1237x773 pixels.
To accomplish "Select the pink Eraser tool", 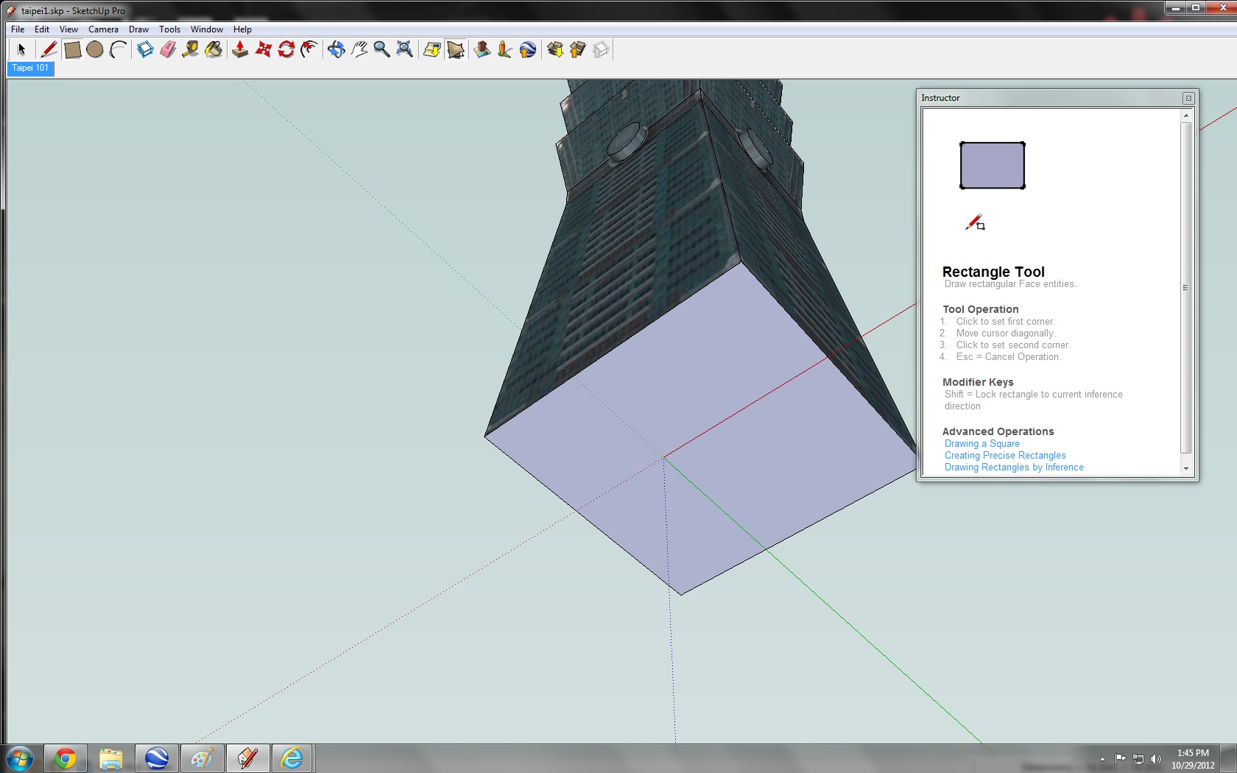I will [x=168, y=49].
